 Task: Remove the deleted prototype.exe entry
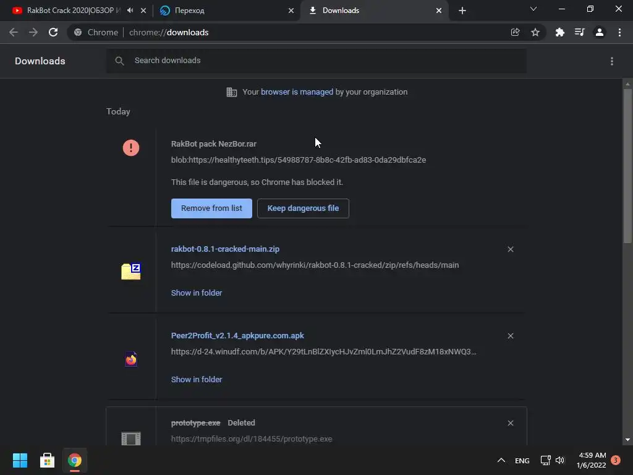511,423
